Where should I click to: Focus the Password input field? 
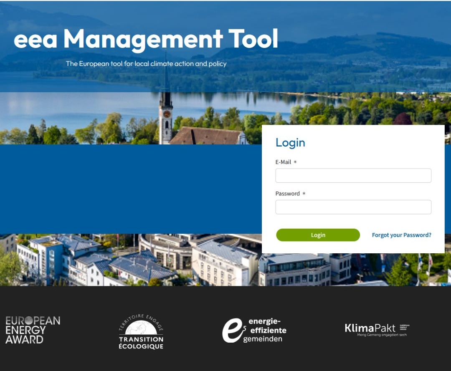click(353, 207)
